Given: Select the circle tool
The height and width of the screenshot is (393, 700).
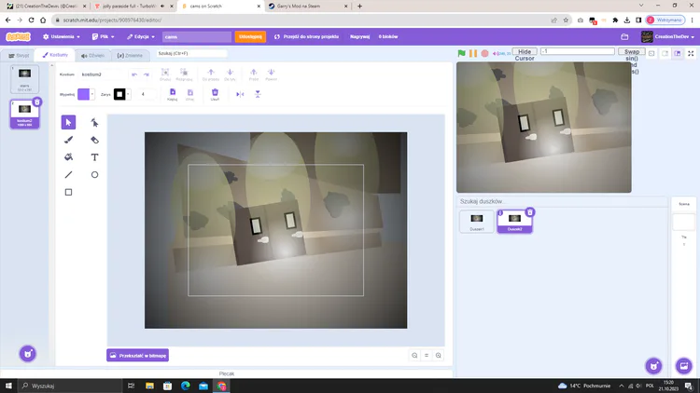Looking at the screenshot, I should tap(94, 175).
